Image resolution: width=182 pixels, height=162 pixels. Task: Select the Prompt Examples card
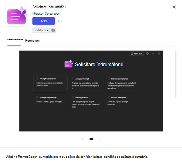coord(122,102)
